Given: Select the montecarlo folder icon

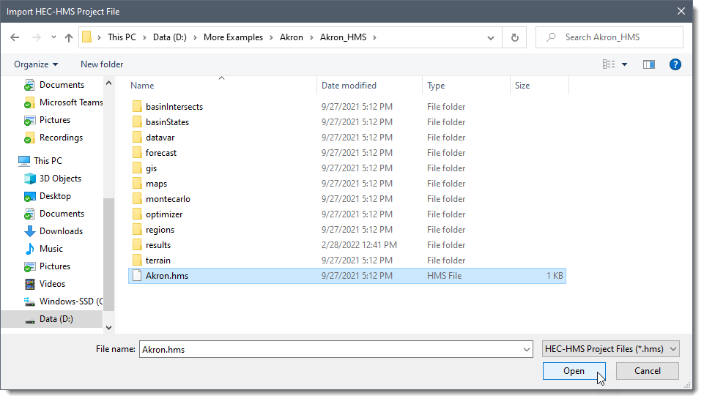Looking at the screenshot, I should coord(137,198).
